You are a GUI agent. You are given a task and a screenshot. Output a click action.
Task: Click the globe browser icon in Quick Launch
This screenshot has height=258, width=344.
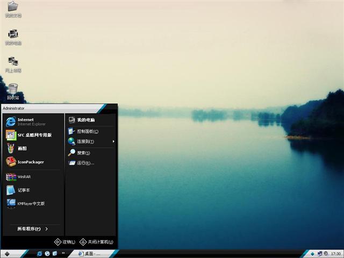pos(47,254)
